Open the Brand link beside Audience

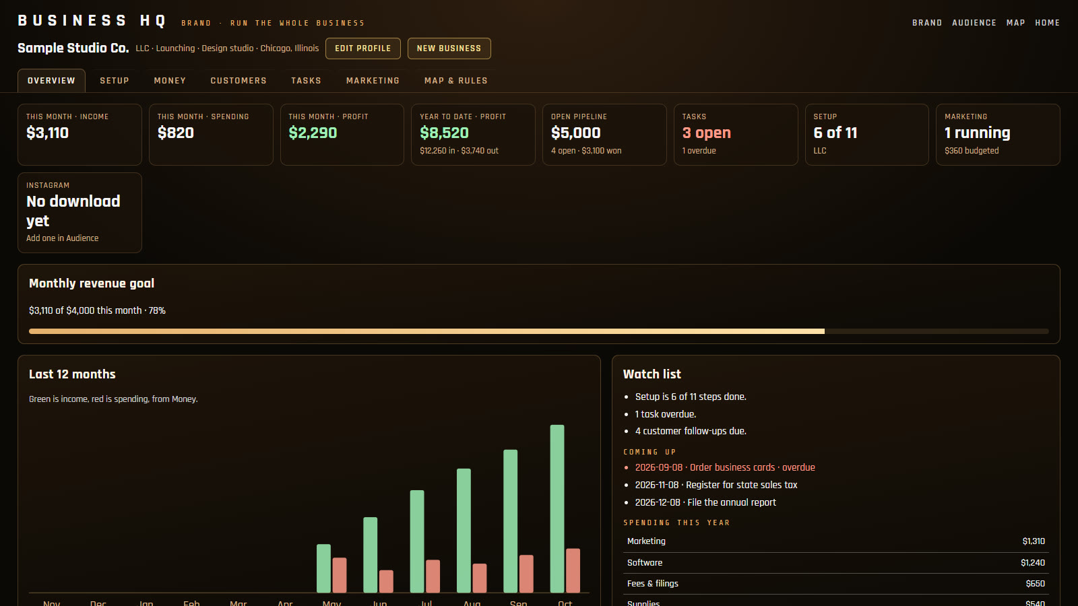(x=927, y=23)
